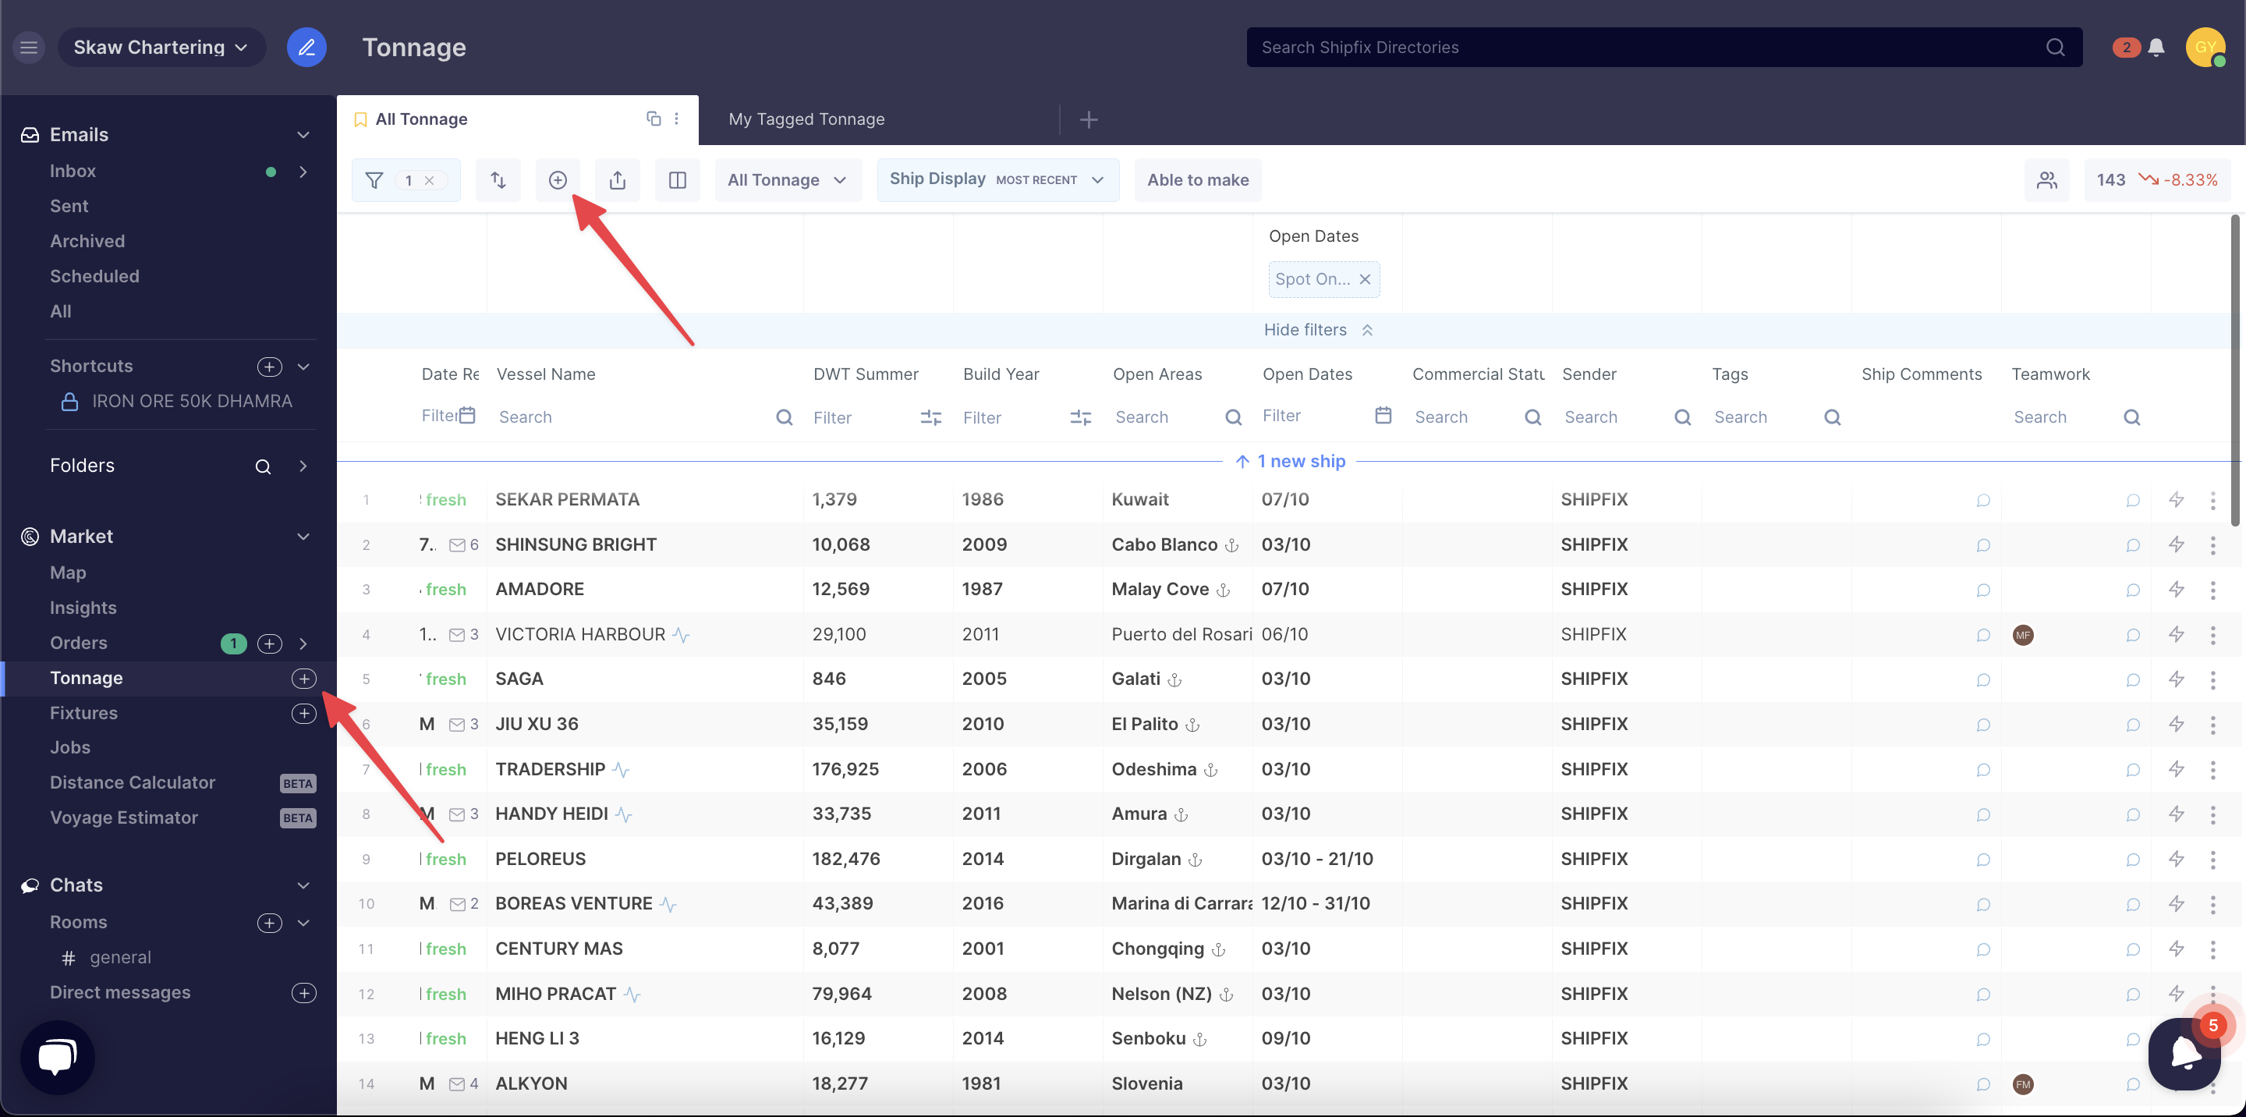Click the sort arrows icon in toolbar
The height and width of the screenshot is (1117, 2246).
click(x=498, y=180)
